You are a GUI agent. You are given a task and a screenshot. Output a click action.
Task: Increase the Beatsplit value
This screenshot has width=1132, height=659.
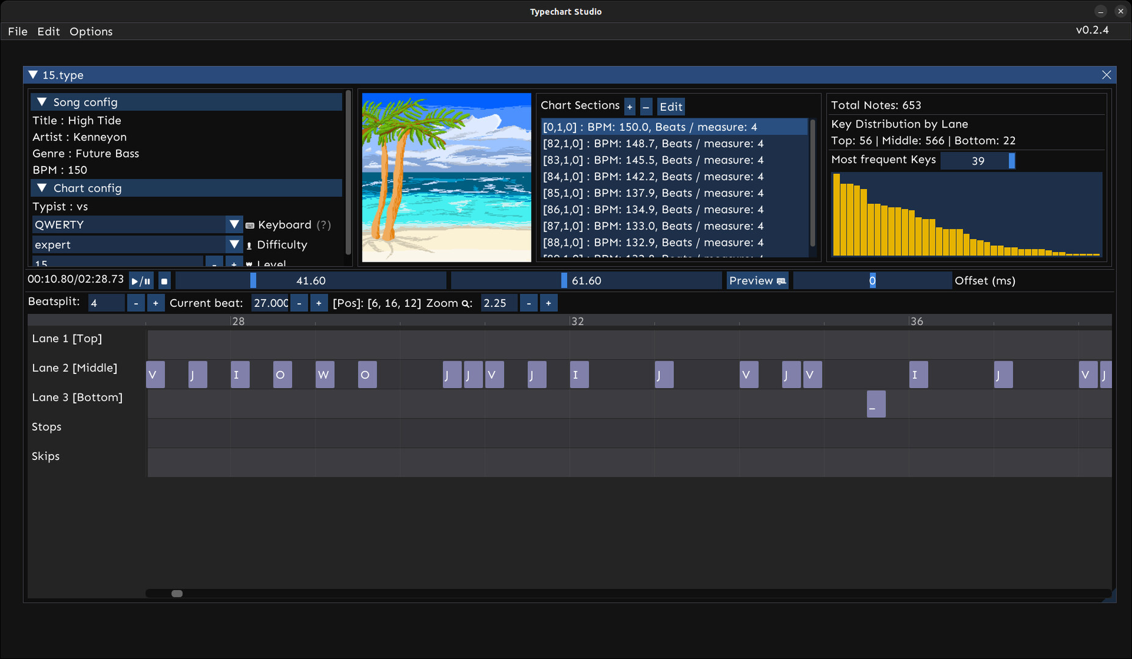point(156,303)
